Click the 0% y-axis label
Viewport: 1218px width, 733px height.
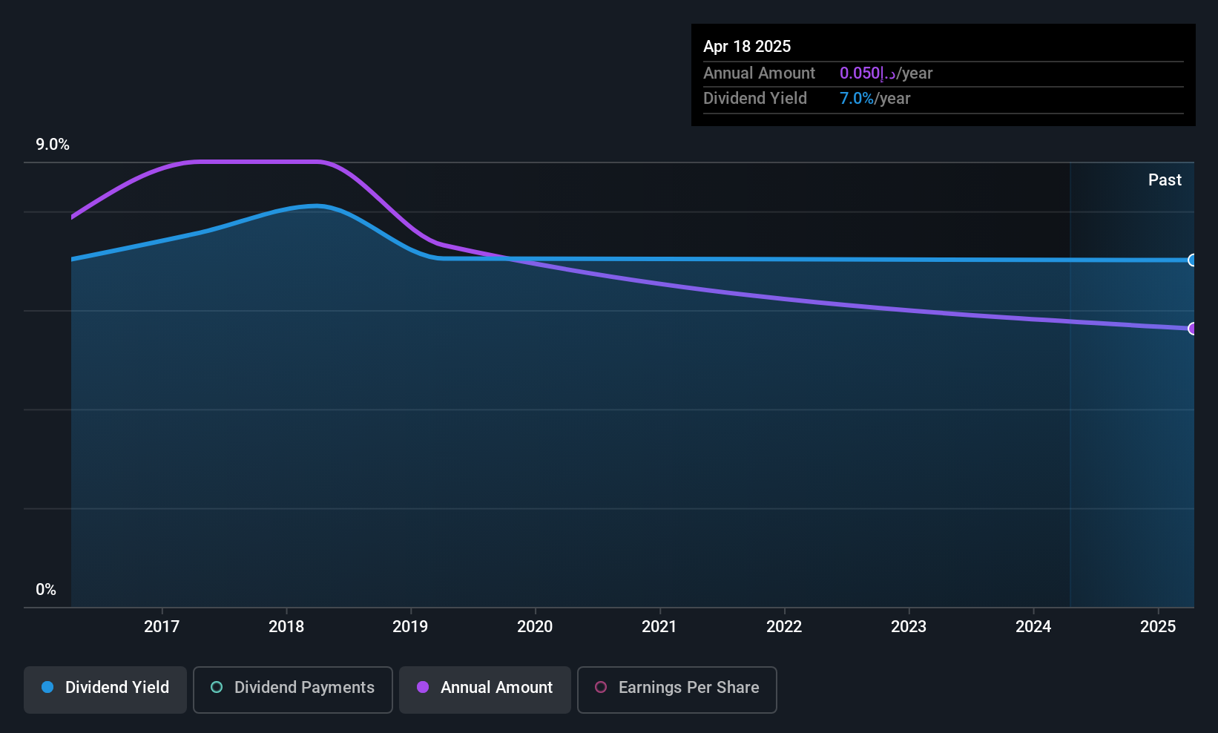[46, 590]
